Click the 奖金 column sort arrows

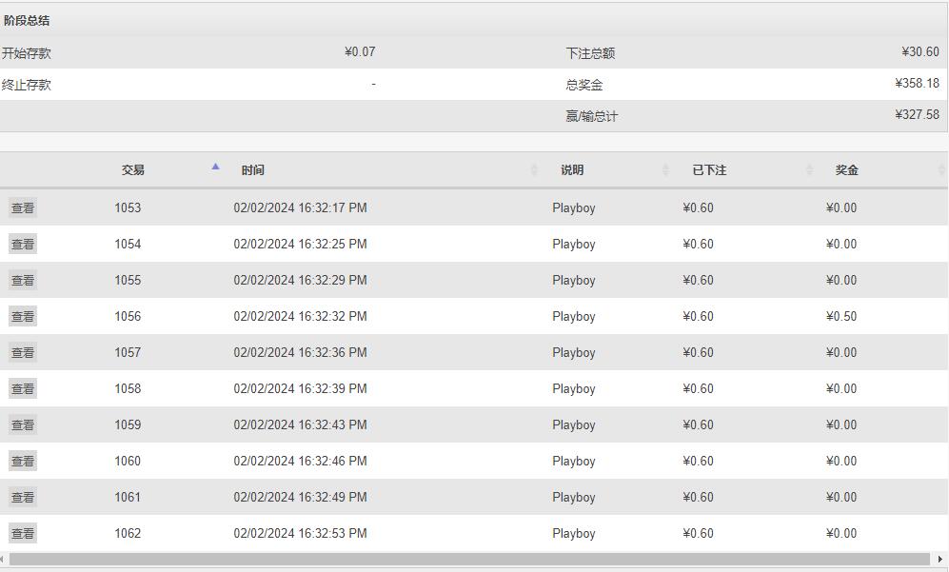[940, 169]
